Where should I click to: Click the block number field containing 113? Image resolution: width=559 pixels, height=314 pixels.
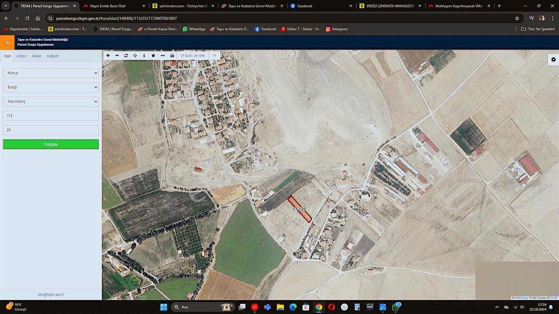tap(51, 115)
